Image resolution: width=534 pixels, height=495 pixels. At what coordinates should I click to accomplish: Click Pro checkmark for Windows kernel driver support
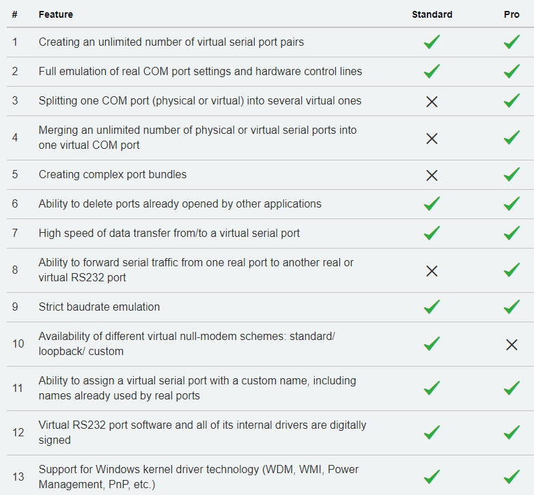511,477
